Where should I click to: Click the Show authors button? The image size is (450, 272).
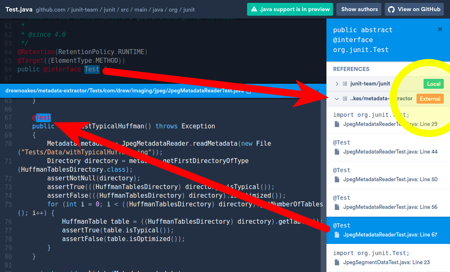point(359,9)
